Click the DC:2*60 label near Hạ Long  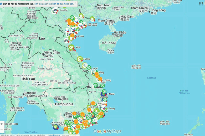point(93,24)
